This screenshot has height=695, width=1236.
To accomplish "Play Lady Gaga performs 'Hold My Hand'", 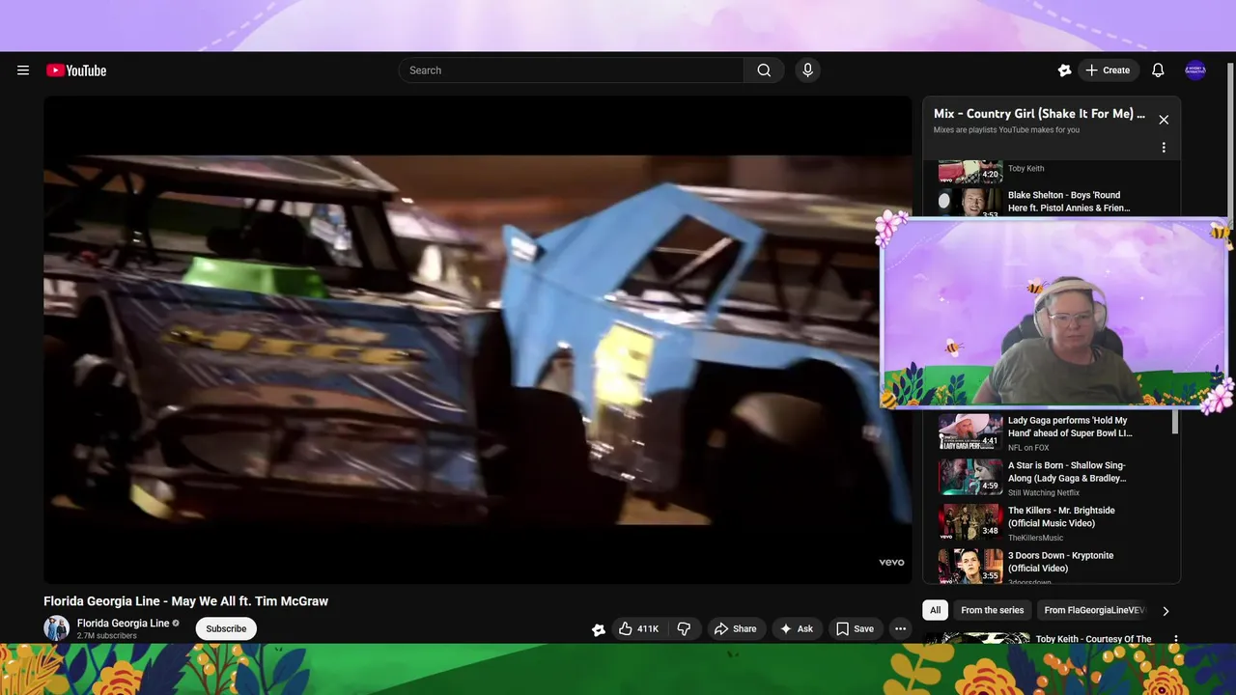I will (x=1070, y=427).
